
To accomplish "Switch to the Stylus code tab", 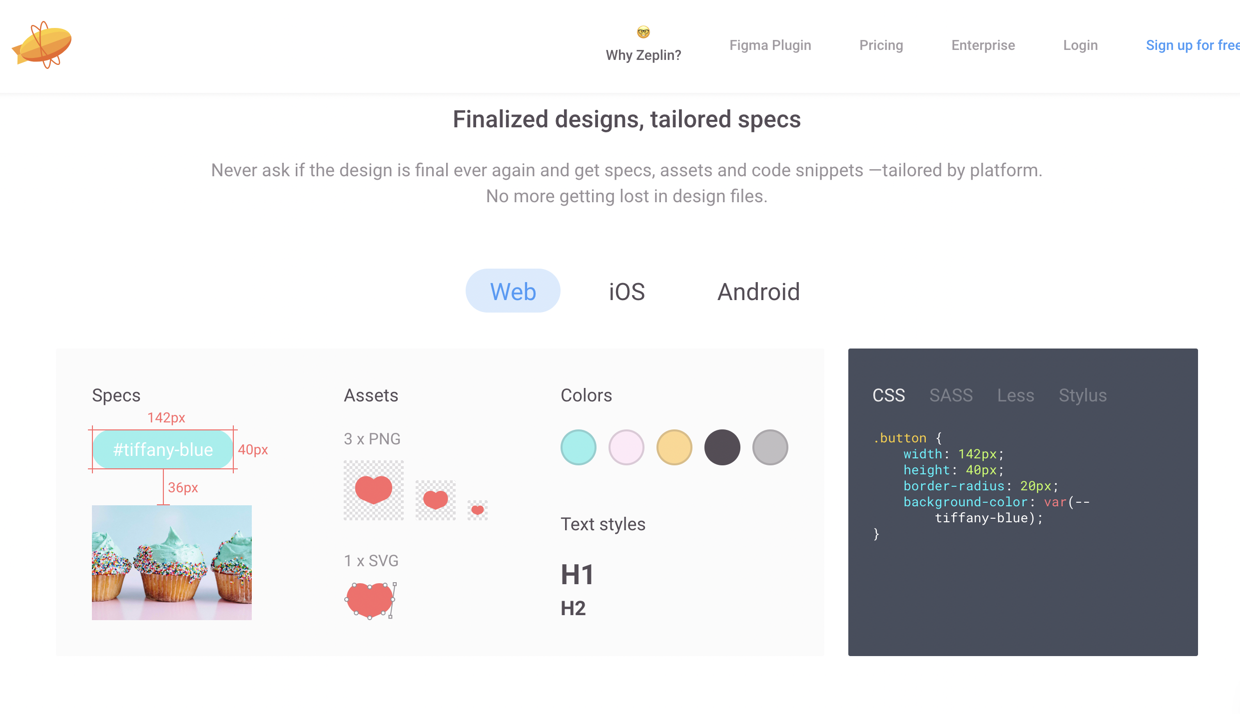I will click(x=1083, y=395).
